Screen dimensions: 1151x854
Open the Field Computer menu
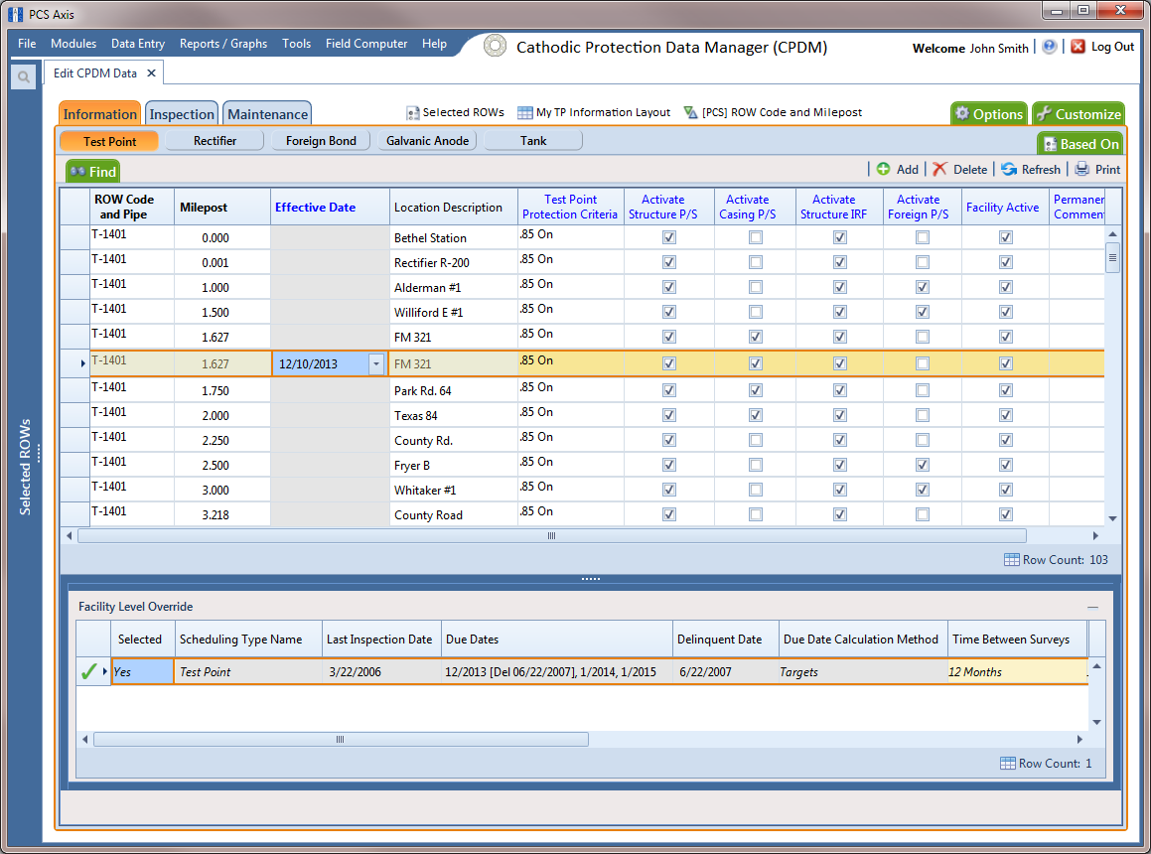[x=366, y=44]
